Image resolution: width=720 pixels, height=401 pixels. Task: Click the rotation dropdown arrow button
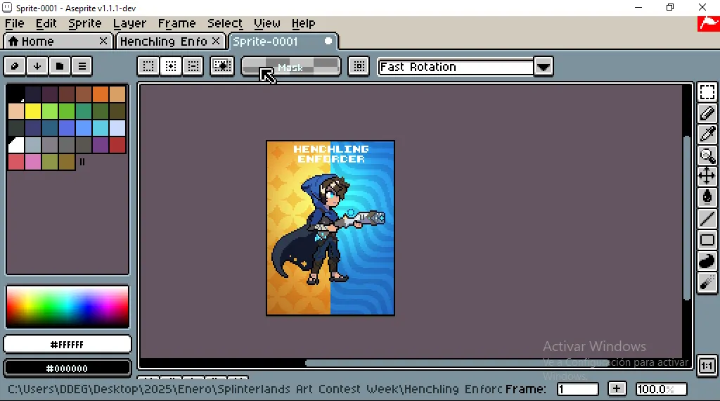click(544, 67)
